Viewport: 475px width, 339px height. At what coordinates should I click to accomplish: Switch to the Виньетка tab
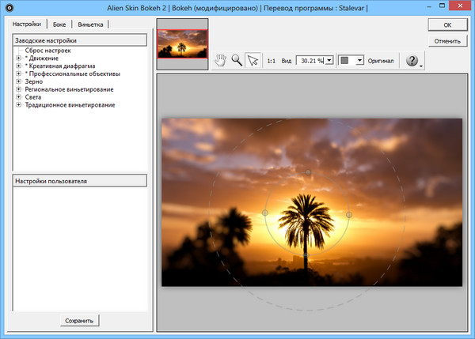click(x=89, y=24)
